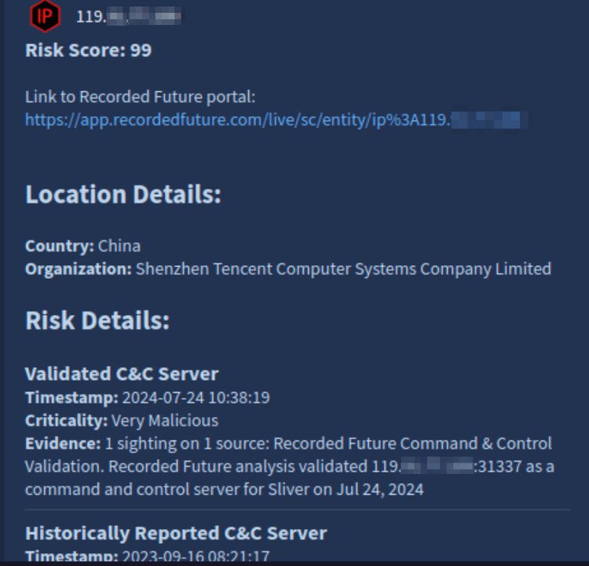Screen dimensions: 589x566
Task: Select the Historically Reported C&C Server heading
Action: pos(176,534)
